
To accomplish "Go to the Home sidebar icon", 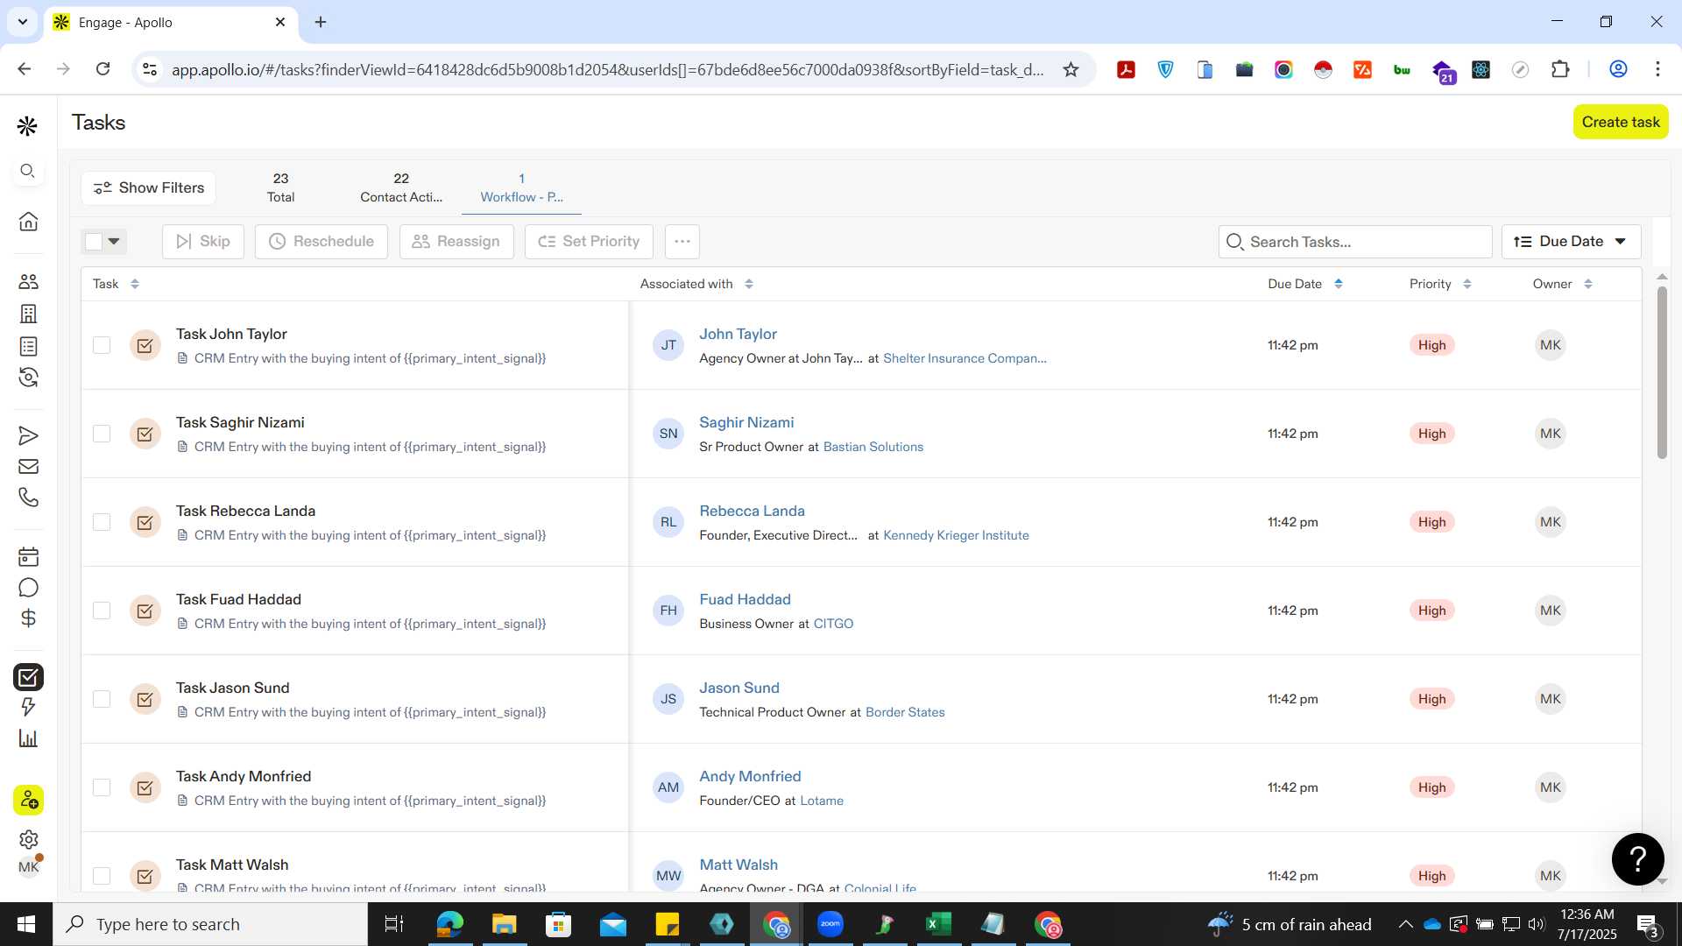I will (28, 221).
